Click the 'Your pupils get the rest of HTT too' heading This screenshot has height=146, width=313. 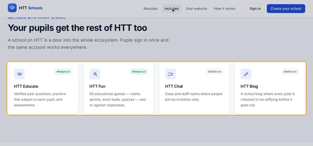click(78, 28)
